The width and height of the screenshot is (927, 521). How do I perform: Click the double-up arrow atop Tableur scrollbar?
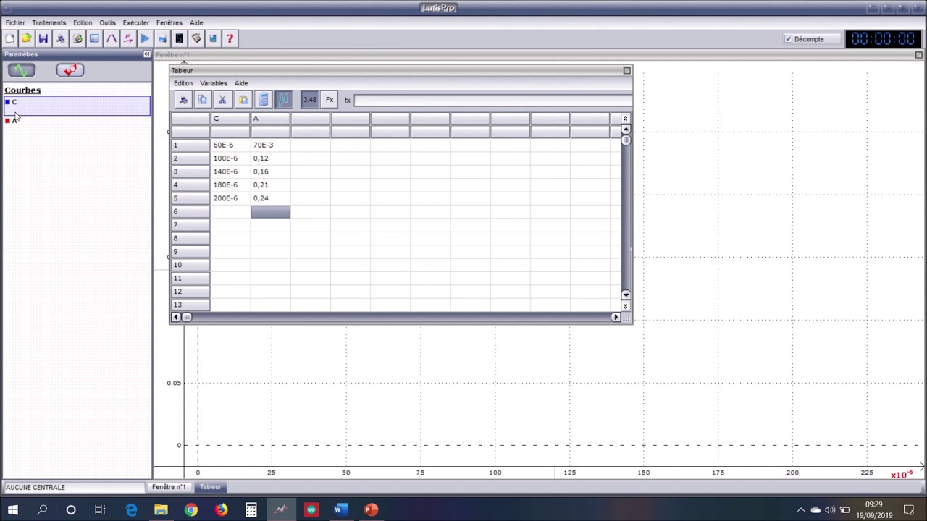point(626,119)
